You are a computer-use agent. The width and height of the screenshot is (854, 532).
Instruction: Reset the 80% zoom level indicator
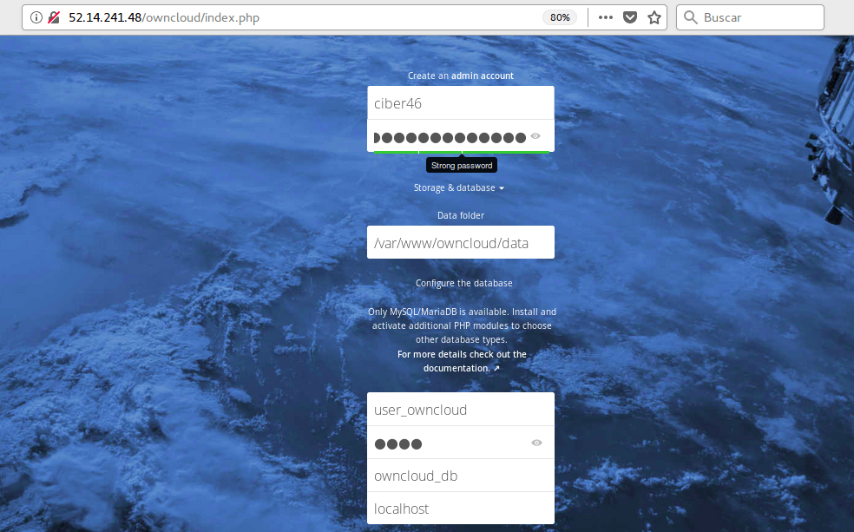[560, 17]
